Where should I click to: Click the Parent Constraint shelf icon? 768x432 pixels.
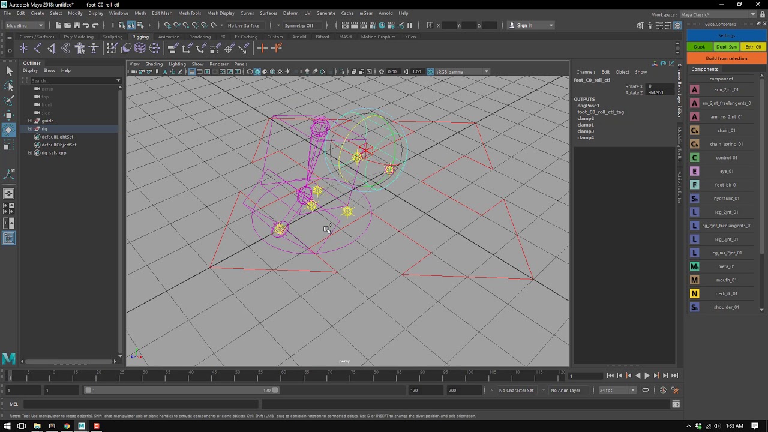173,48
